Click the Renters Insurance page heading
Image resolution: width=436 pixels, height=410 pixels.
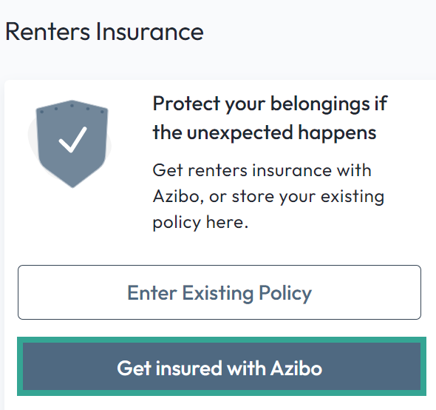pyautogui.click(x=104, y=32)
